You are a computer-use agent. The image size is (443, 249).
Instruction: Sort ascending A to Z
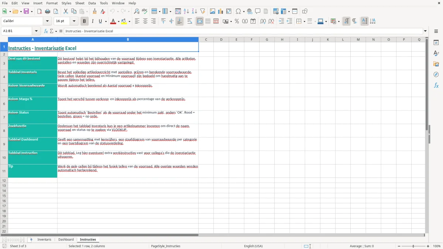(186, 11)
